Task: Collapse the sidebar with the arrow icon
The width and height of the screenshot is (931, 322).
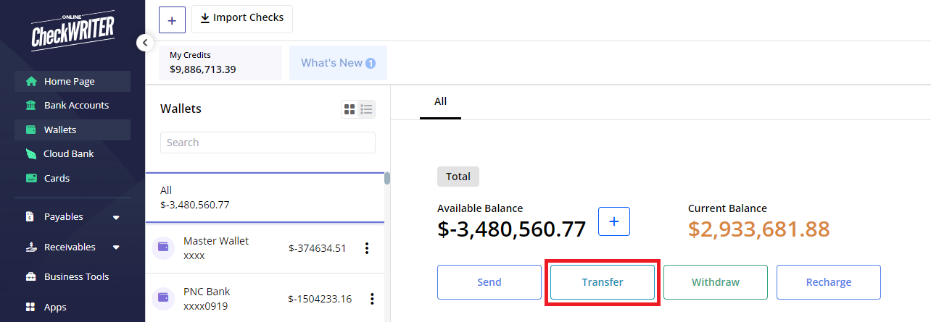Action: point(145,43)
